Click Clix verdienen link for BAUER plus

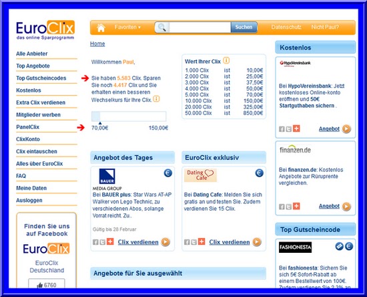point(138,242)
